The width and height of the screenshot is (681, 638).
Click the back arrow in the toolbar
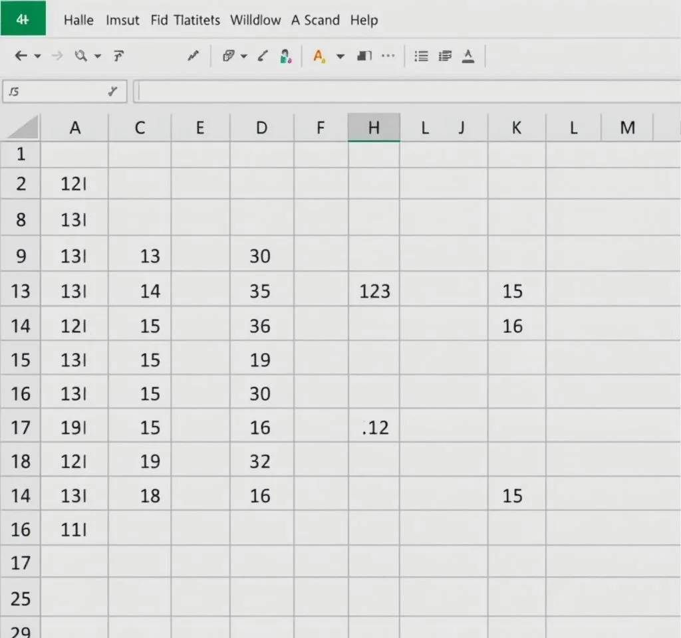coord(21,56)
